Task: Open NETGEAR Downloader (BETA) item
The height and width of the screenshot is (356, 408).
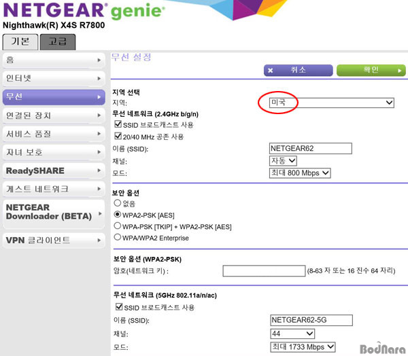Action: pos(54,214)
